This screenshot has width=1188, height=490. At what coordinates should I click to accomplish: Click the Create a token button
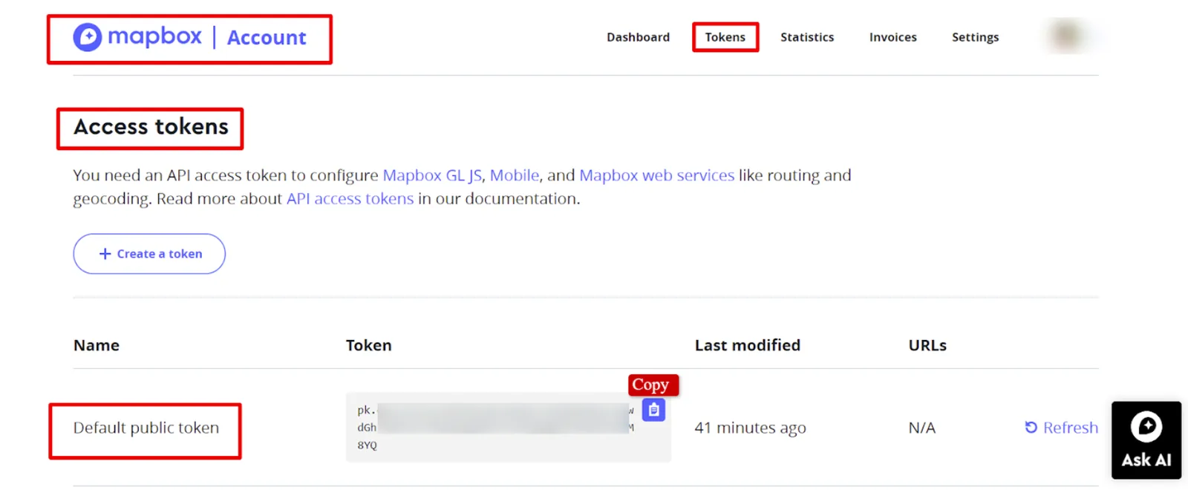coord(149,254)
